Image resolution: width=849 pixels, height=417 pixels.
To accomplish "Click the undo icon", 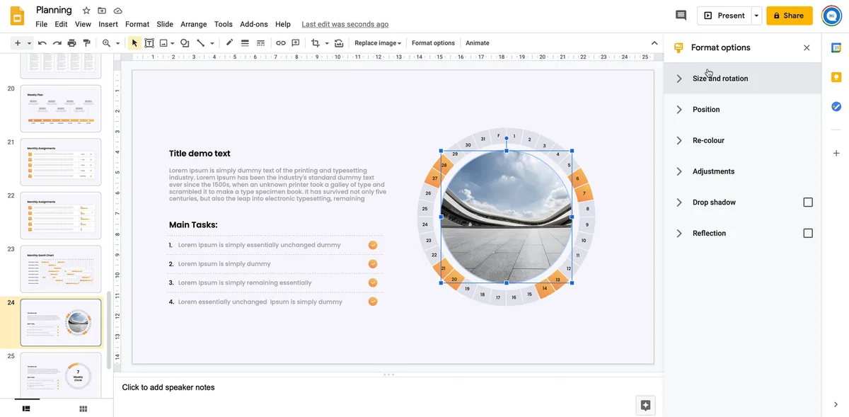I will [x=42, y=43].
